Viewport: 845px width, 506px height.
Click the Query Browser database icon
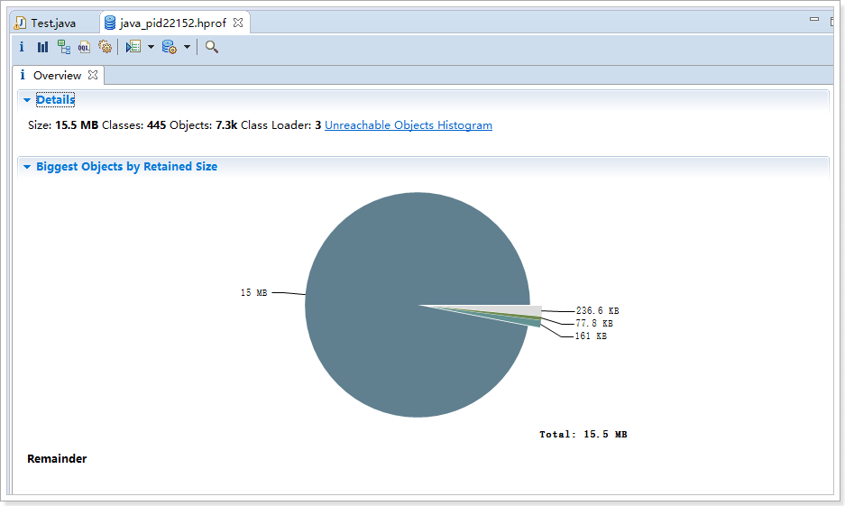coord(169,47)
